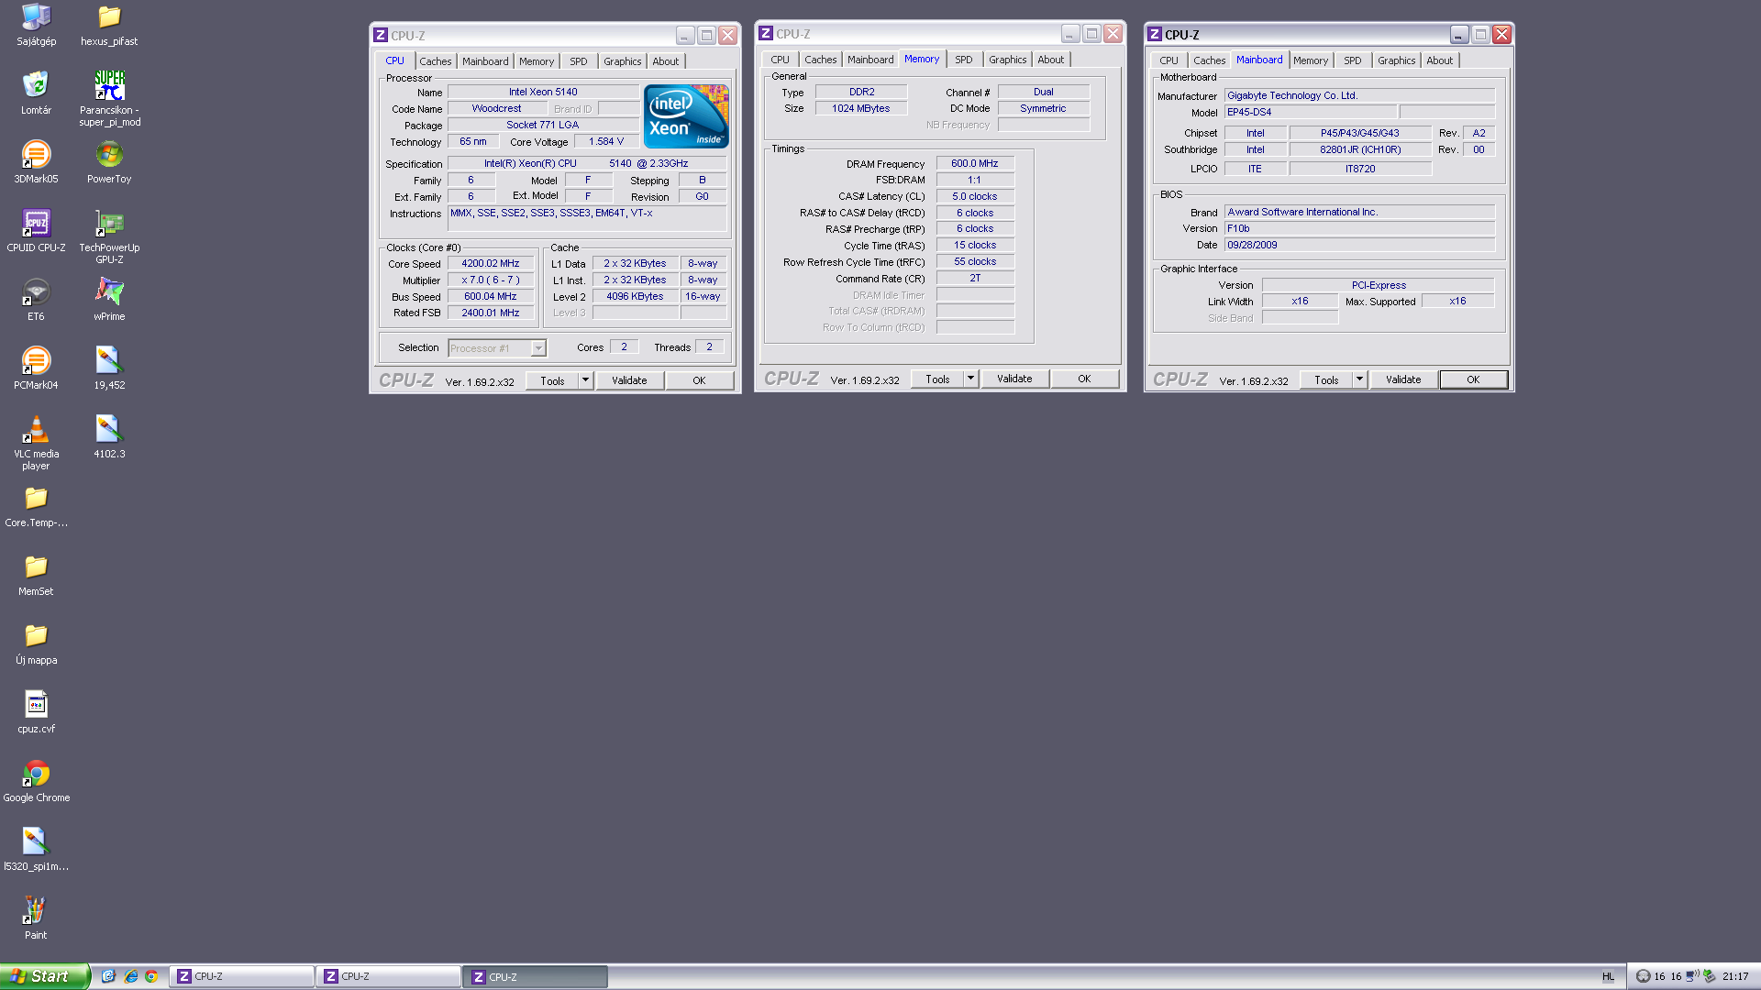The image size is (1761, 990).
Task: Click the Internet Explorer quick launch icon
Action: point(130,976)
